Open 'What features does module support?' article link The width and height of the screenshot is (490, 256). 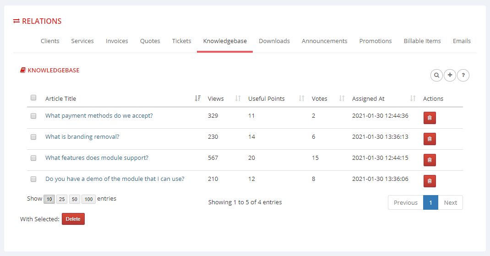click(x=97, y=158)
